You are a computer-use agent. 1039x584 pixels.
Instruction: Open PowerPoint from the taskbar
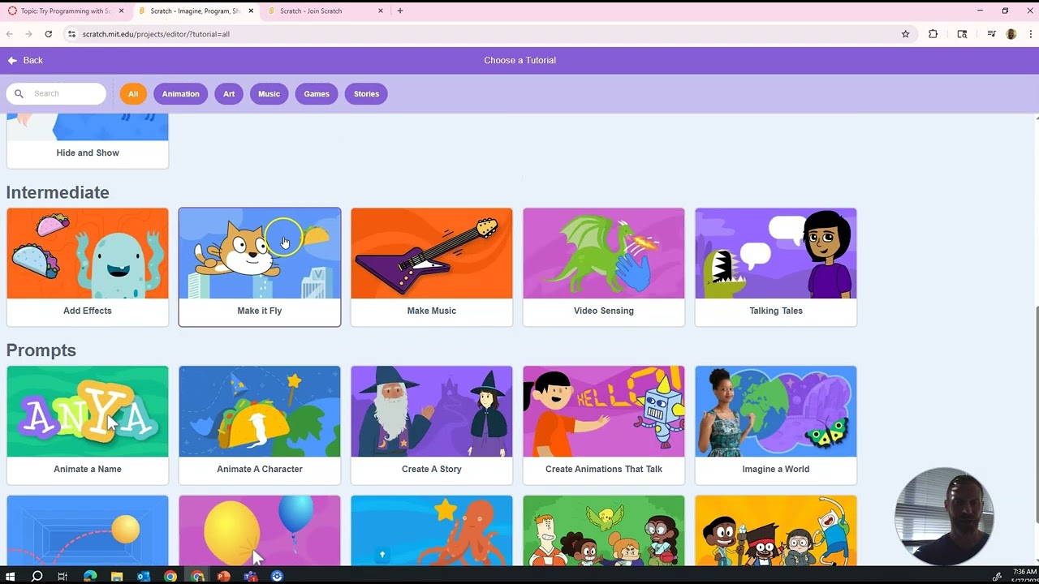pyautogui.click(x=224, y=576)
